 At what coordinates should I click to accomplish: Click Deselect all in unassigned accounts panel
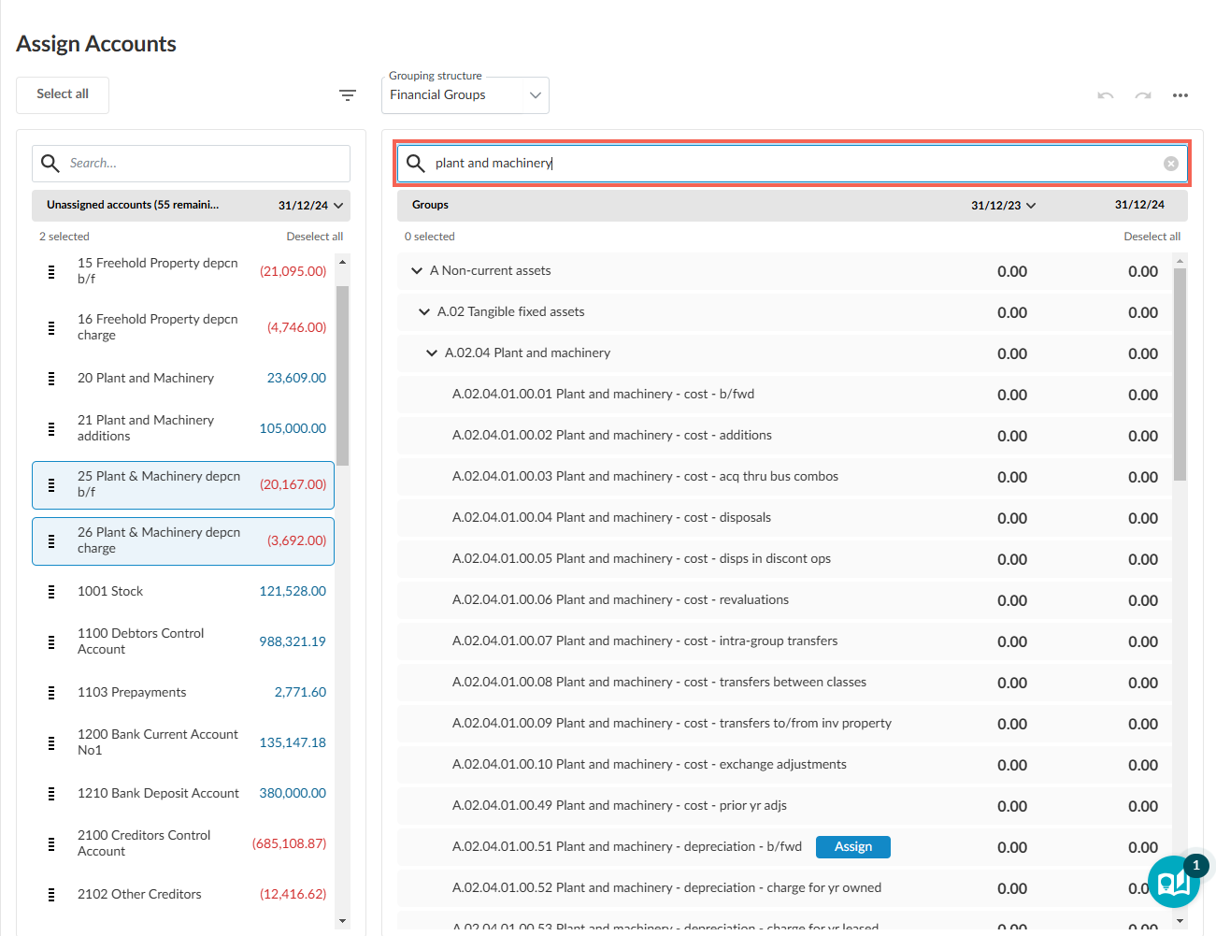(315, 237)
